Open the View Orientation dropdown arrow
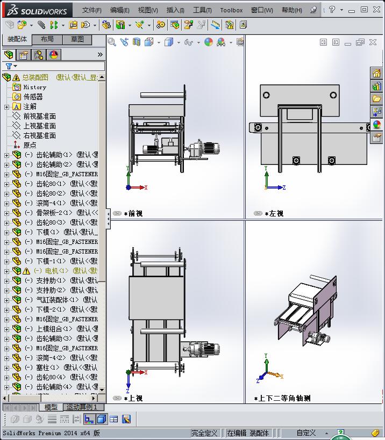The width and height of the screenshot is (385, 440). (x=159, y=42)
